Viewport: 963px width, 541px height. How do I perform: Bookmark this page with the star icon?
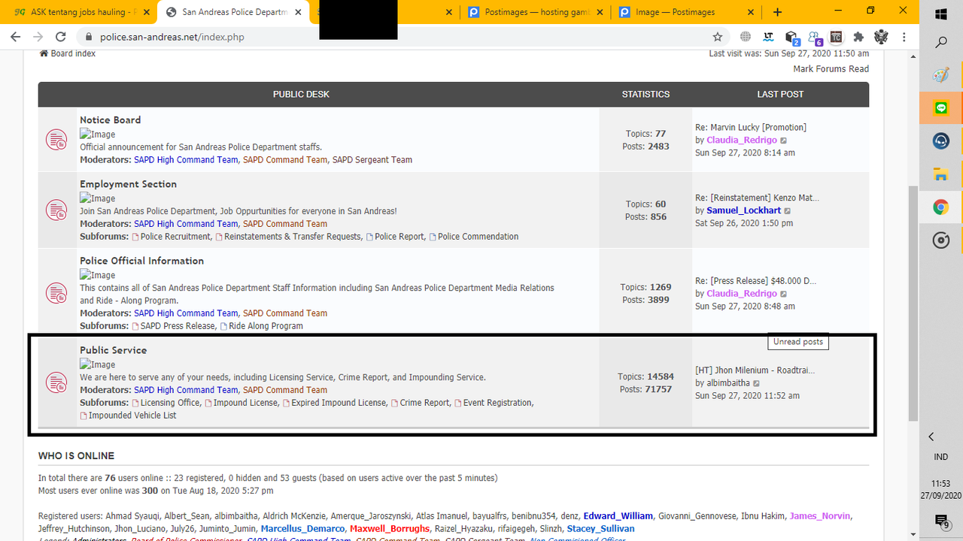pyautogui.click(x=718, y=37)
